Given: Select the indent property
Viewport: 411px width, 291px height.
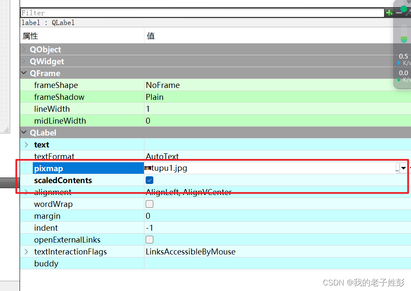Looking at the screenshot, I should coord(46,228).
